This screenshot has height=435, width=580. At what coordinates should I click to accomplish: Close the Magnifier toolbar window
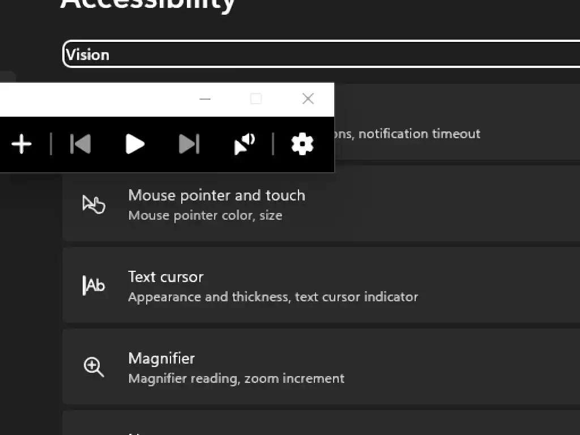click(308, 99)
